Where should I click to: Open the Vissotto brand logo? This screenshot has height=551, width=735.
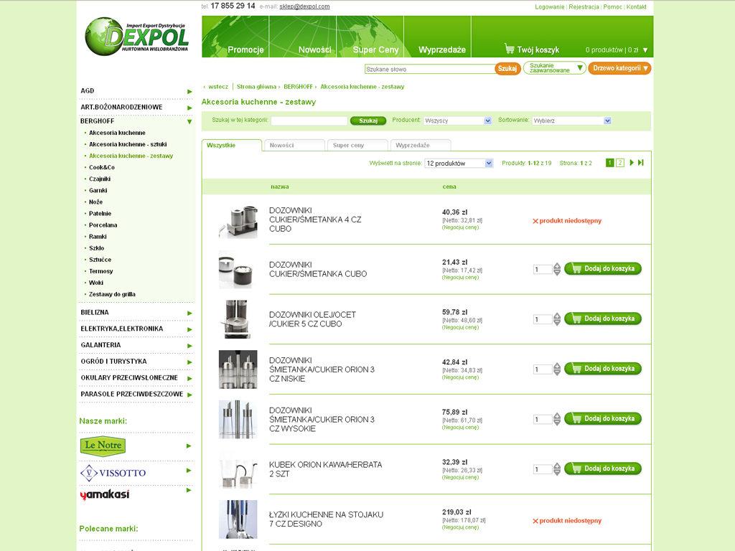click(113, 473)
